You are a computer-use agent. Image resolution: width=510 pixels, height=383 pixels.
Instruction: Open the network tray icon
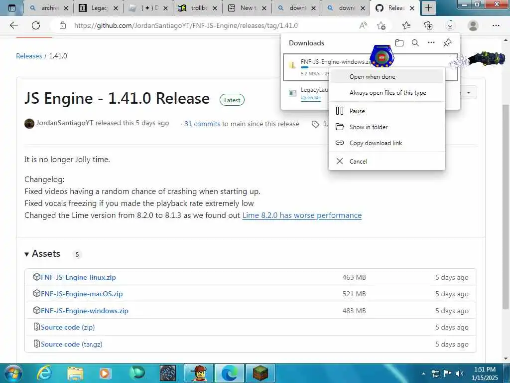click(x=435, y=374)
